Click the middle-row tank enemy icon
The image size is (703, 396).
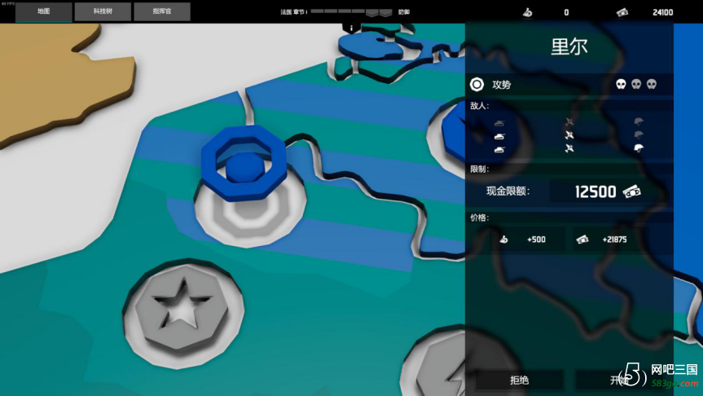499,136
